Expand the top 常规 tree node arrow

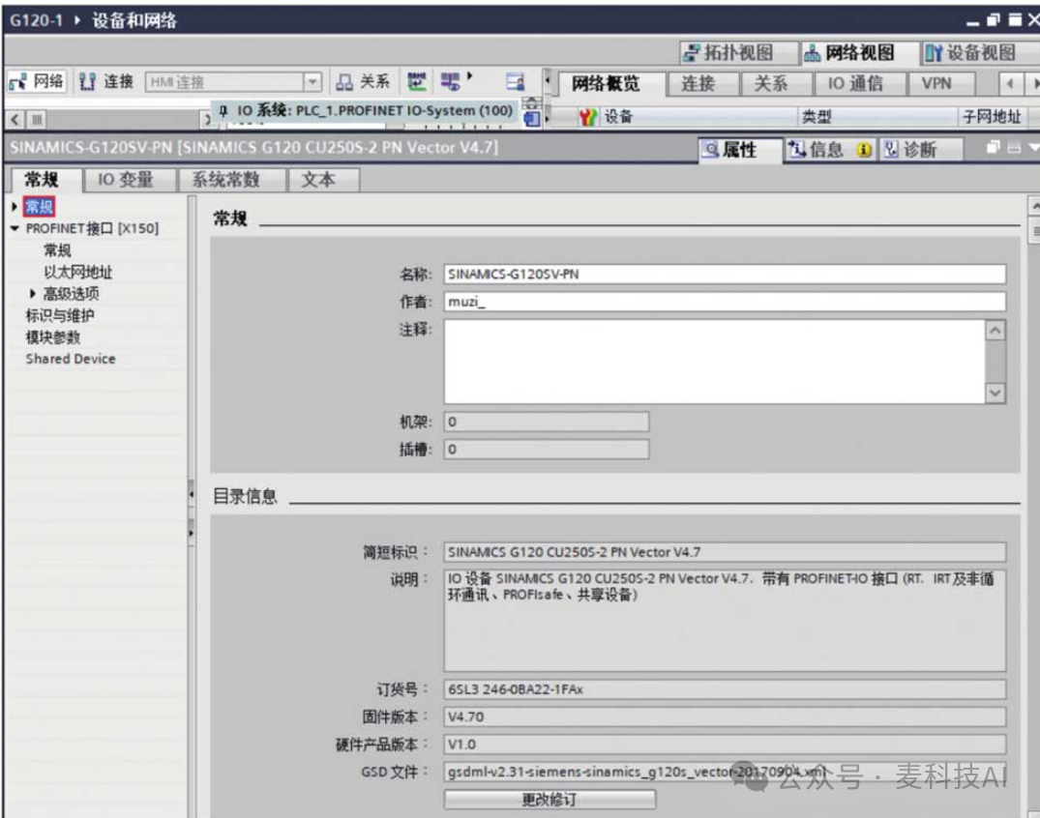click(14, 207)
